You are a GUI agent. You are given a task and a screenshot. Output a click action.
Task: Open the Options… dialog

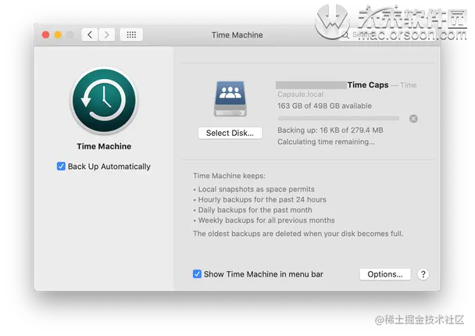385,274
